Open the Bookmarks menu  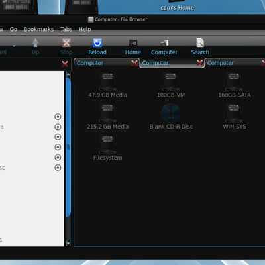point(38,29)
